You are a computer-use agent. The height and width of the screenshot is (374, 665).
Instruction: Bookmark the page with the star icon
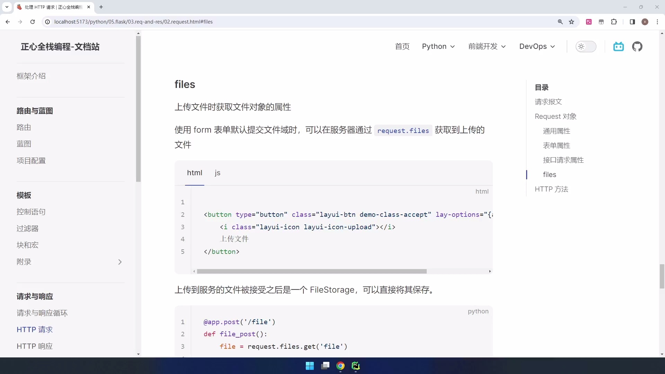(571, 21)
